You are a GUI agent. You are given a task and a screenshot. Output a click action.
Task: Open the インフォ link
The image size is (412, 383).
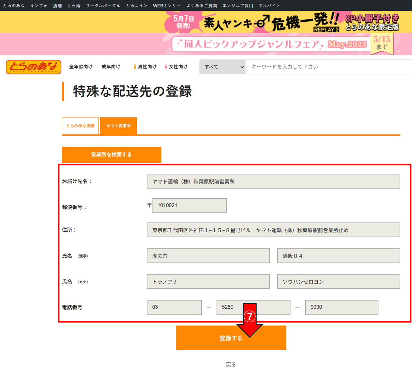(x=39, y=5)
